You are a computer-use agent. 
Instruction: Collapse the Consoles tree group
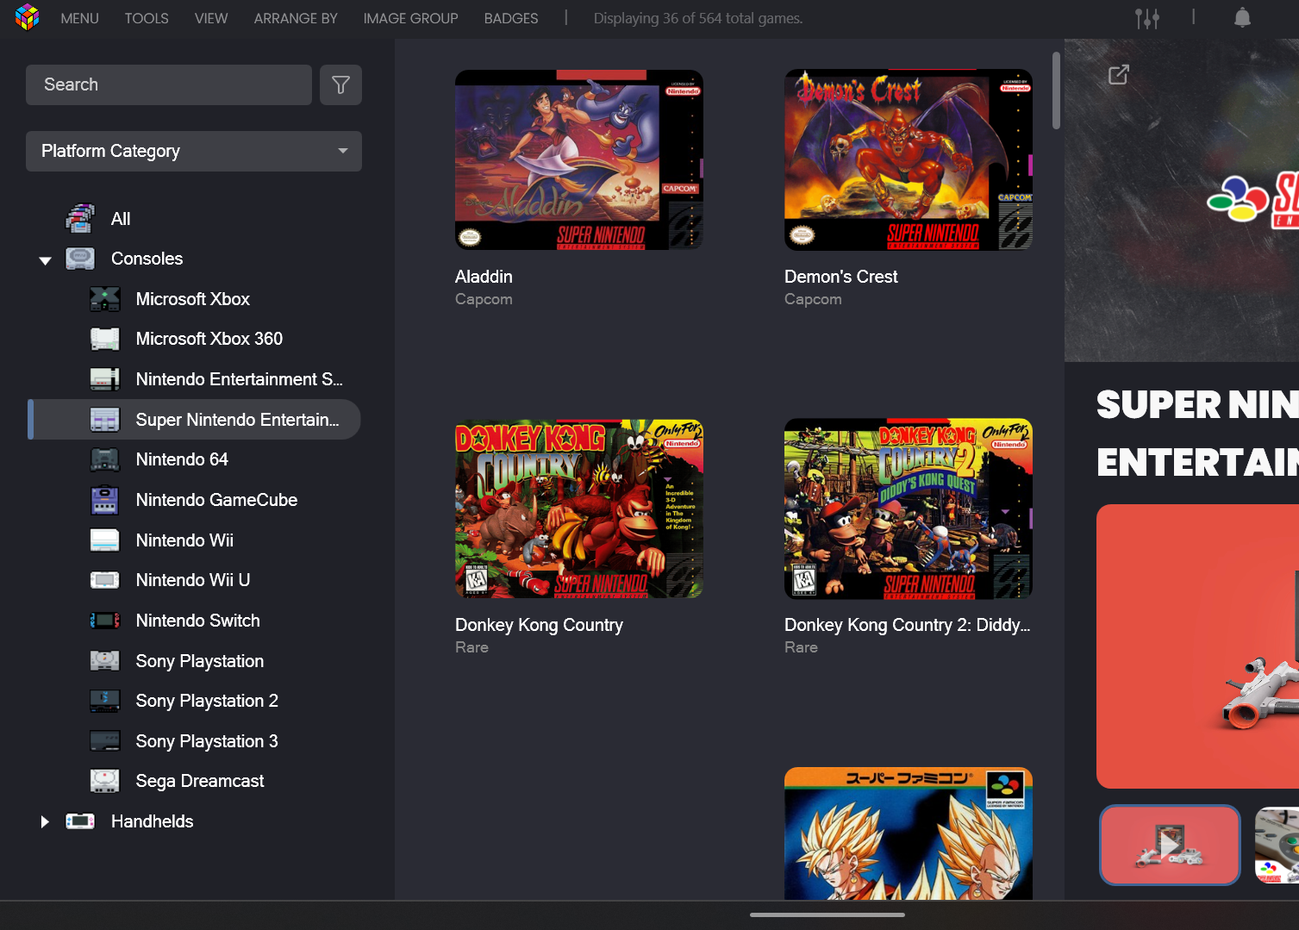coord(45,260)
